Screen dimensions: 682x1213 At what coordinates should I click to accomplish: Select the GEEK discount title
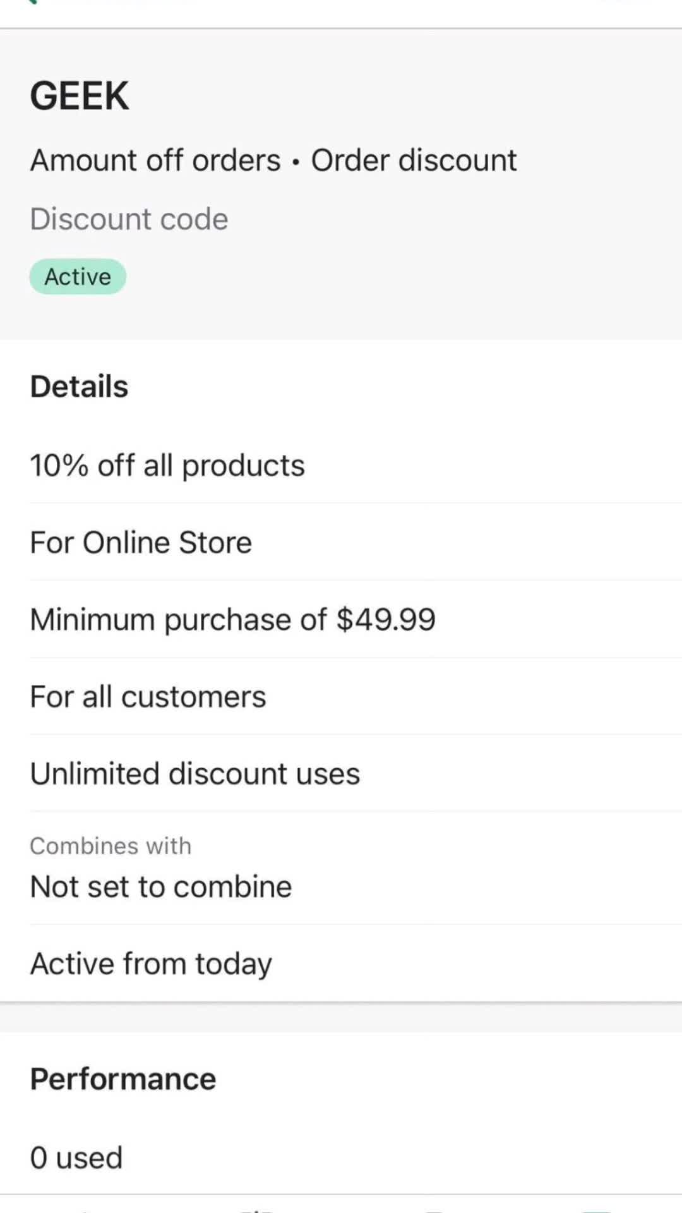click(80, 96)
